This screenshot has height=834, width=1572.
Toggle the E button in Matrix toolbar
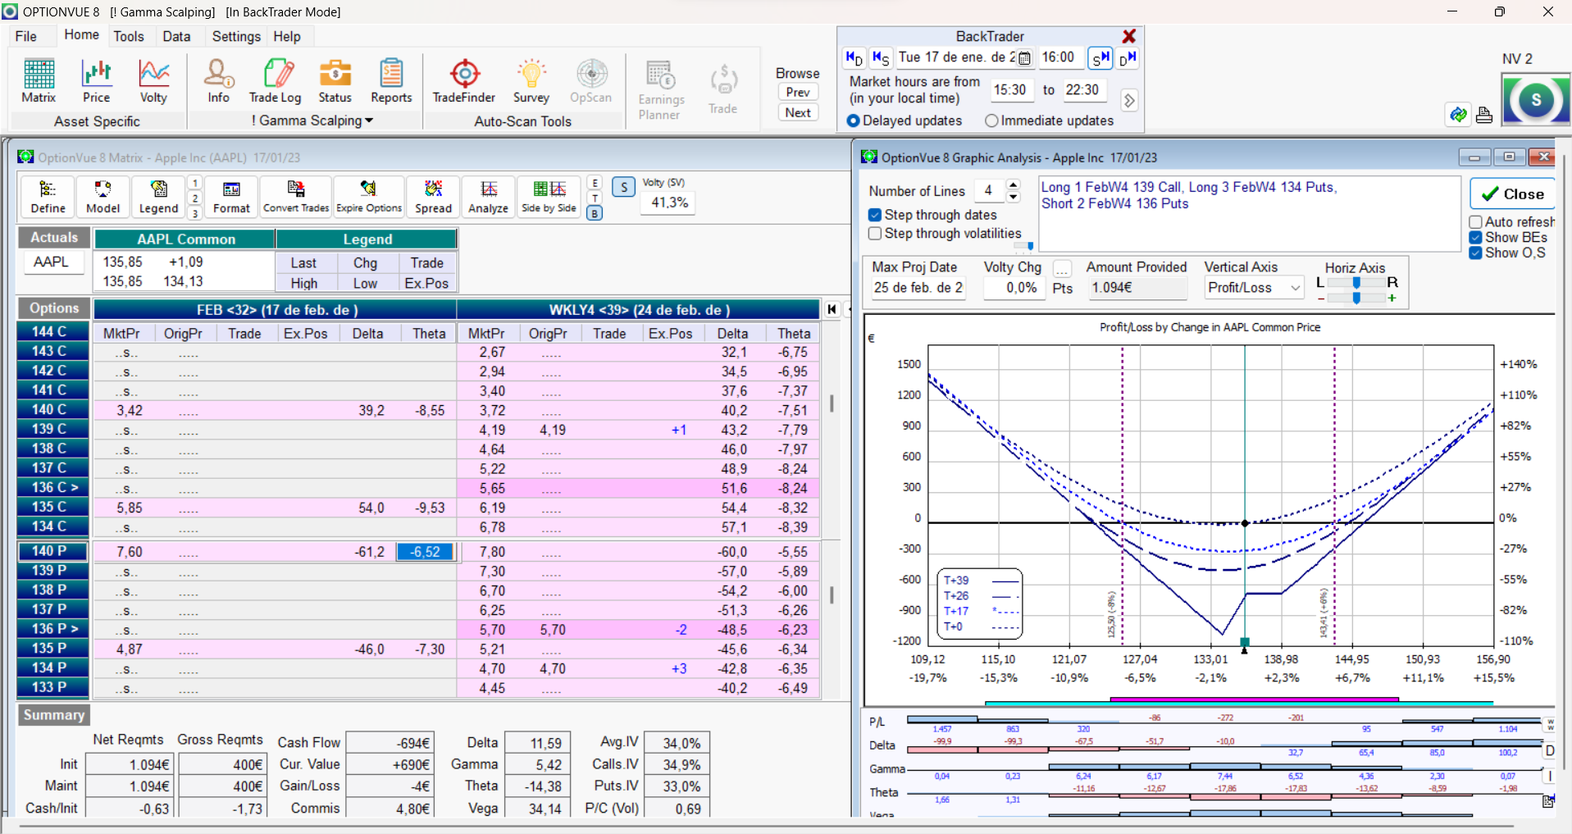click(x=595, y=183)
